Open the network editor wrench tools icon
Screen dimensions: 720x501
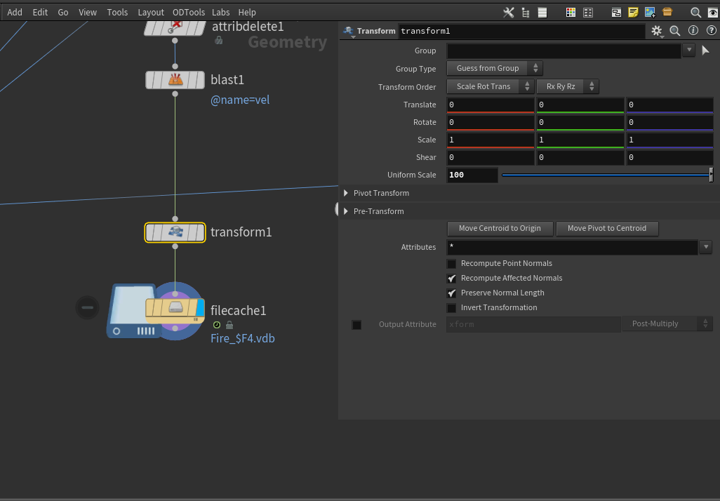(508, 13)
